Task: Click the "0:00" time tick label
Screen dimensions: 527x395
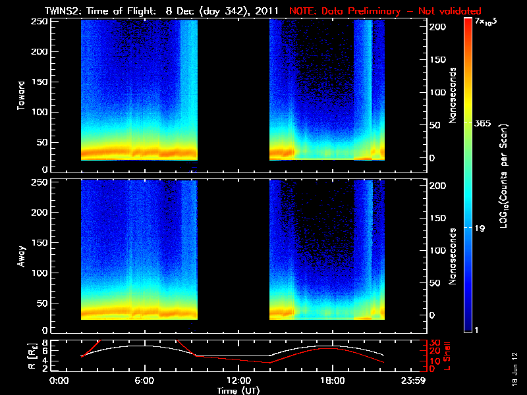Action: click(x=59, y=381)
